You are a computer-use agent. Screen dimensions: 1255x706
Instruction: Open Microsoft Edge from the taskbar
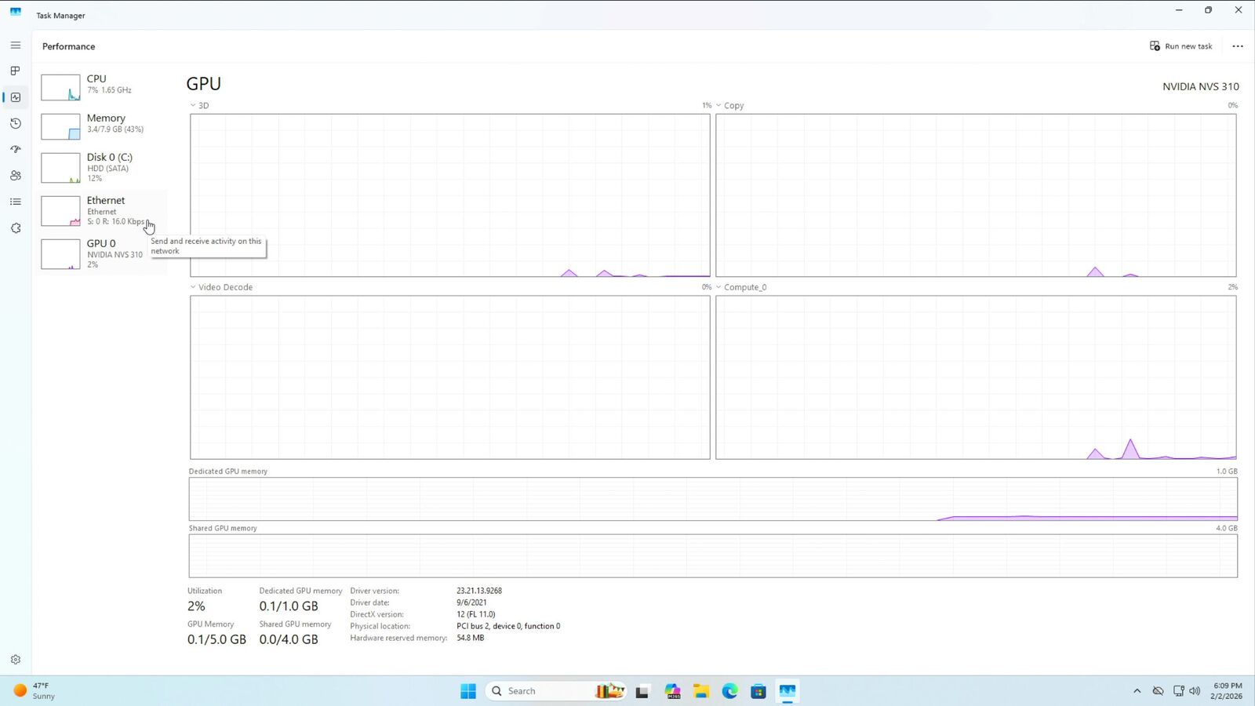729,691
